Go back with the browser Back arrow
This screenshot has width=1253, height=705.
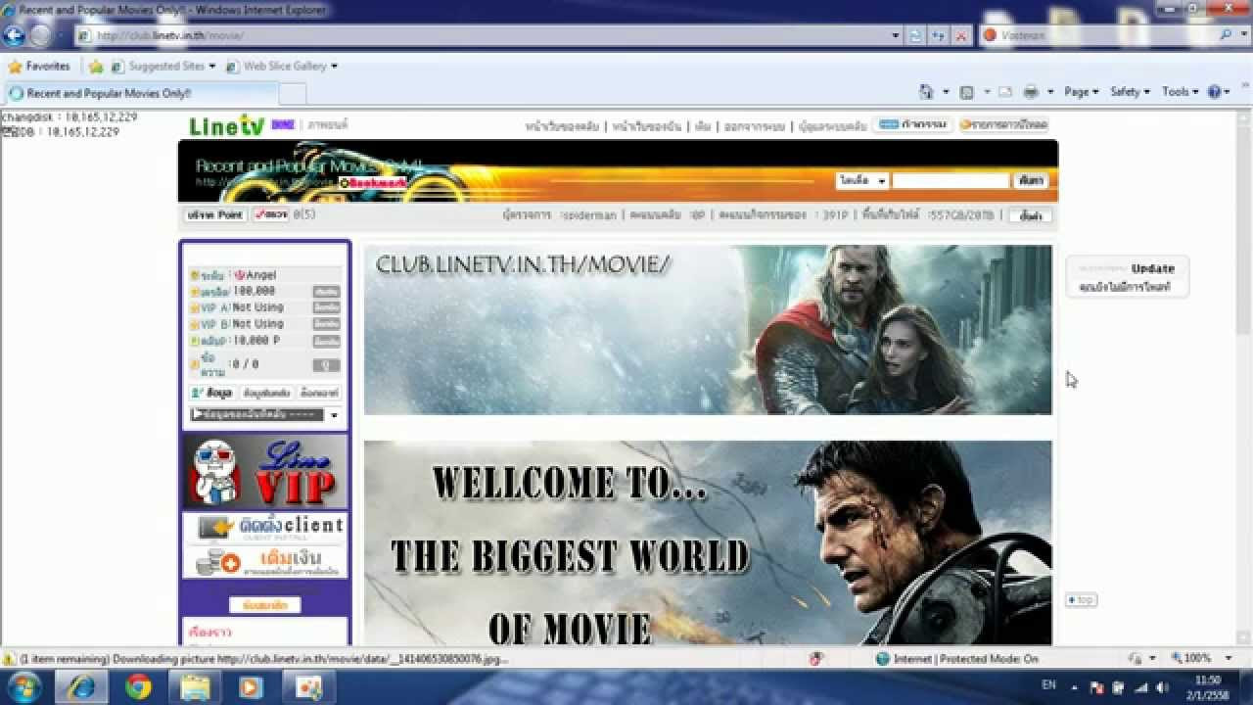(14, 35)
